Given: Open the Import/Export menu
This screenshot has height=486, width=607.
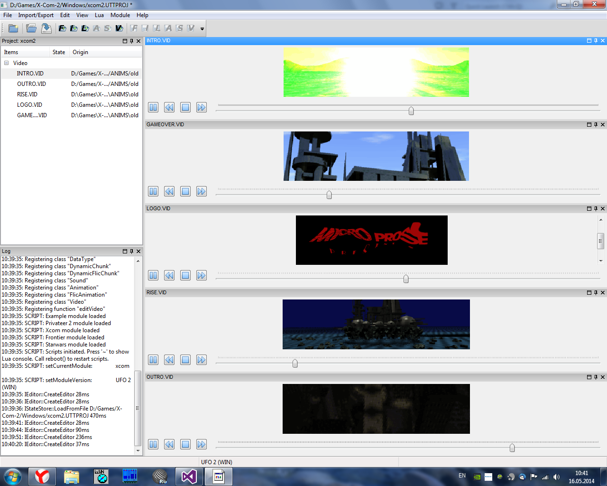Looking at the screenshot, I should click(x=36, y=15).
